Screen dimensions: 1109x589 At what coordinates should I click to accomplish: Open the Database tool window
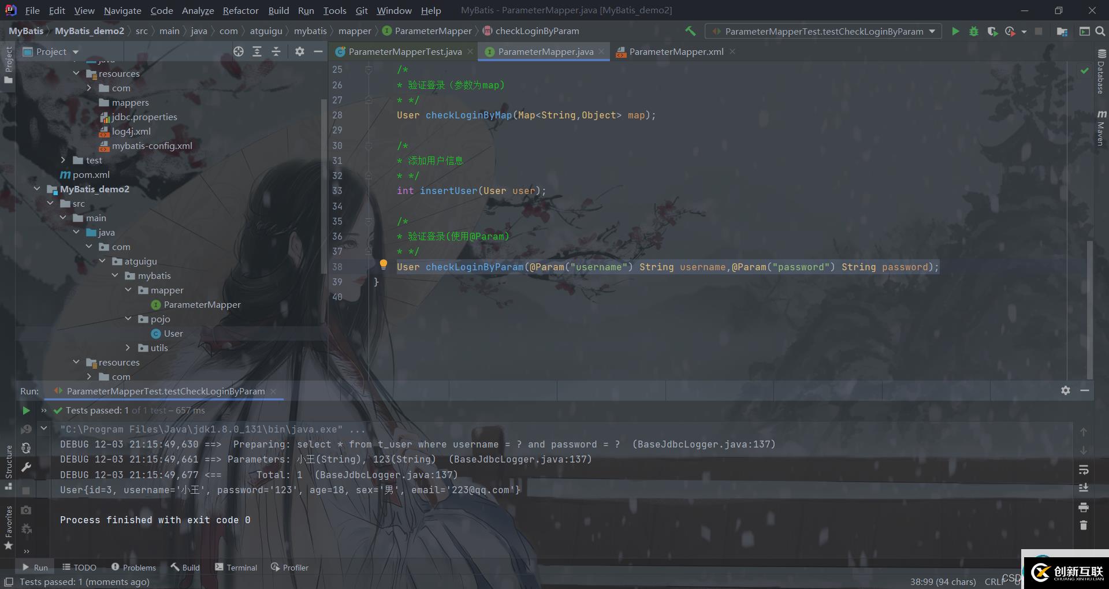point(1101,72)
